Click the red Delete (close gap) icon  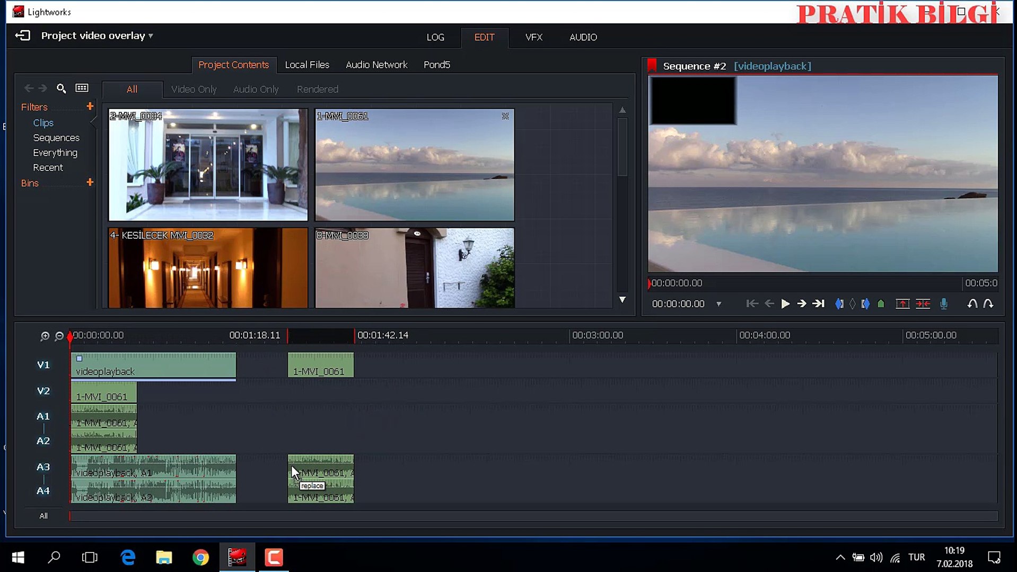point(923,304)
